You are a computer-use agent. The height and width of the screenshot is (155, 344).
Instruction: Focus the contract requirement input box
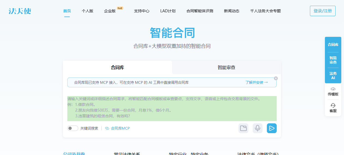(172, 108)
